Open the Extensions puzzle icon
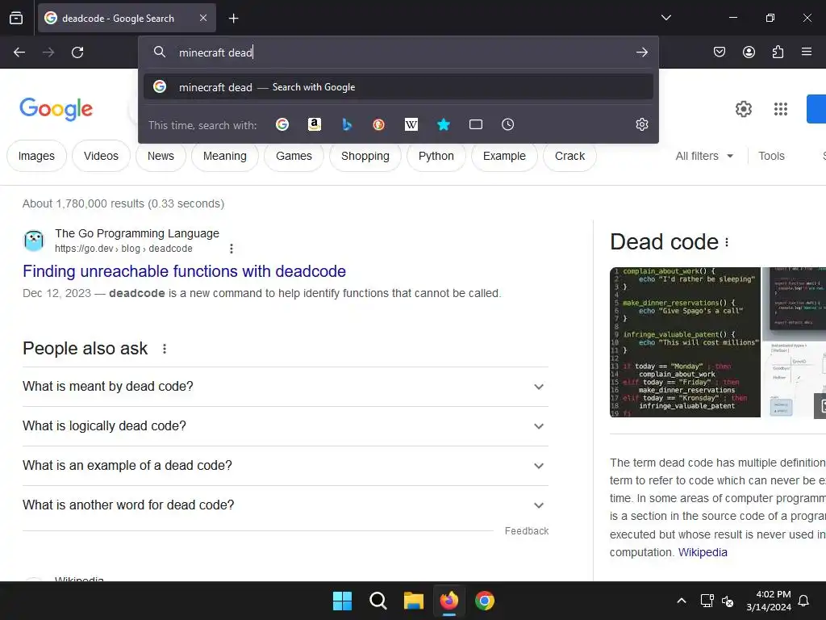 coord(778,52)
